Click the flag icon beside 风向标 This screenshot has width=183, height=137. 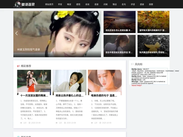pyautogui.click(x=132, y=64)
